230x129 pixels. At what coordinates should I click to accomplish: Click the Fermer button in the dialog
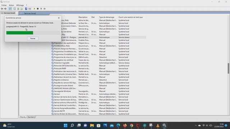click(x=33, y=38)
